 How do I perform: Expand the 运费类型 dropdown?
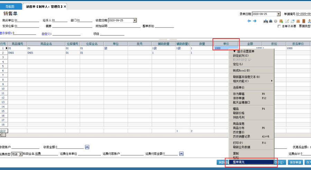(21, 154)
